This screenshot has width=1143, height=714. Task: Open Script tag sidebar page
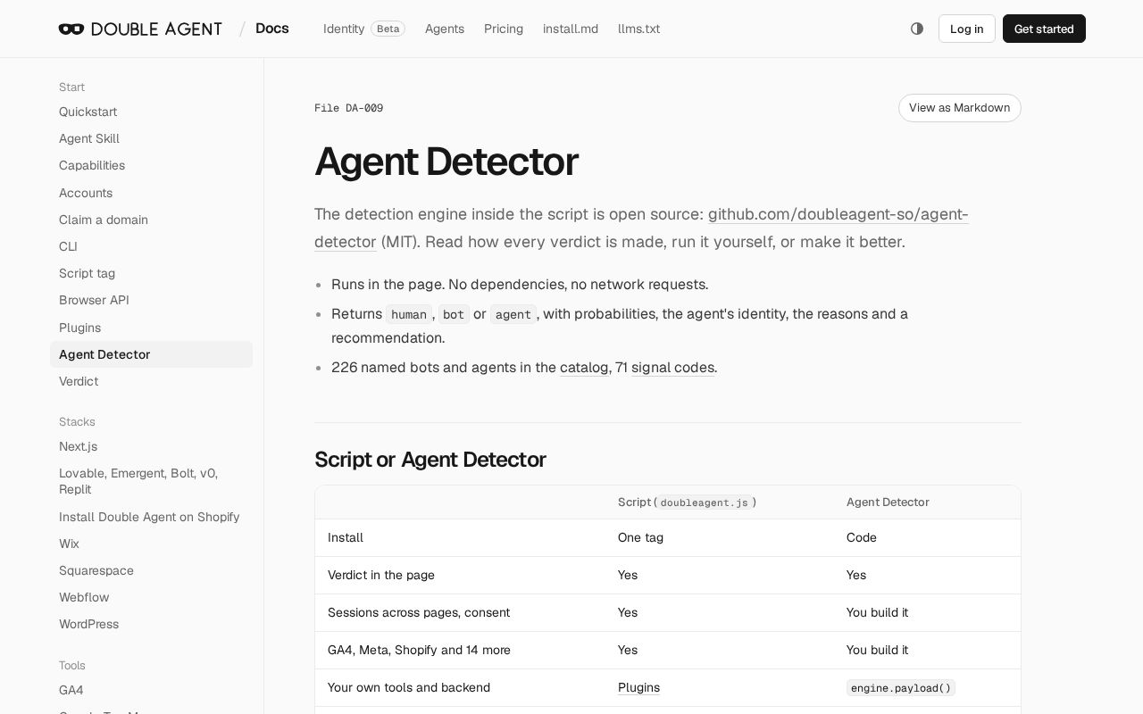click(x=151, y=273)
